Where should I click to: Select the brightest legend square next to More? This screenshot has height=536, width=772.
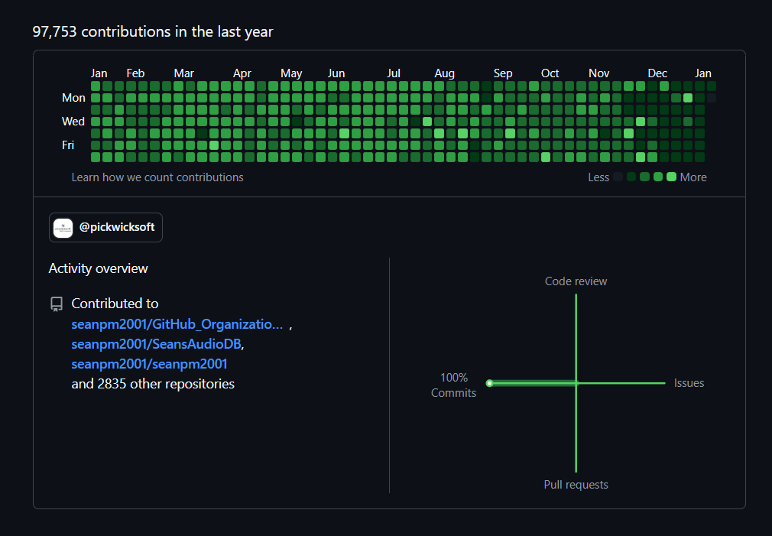click(x=671, y=177)
